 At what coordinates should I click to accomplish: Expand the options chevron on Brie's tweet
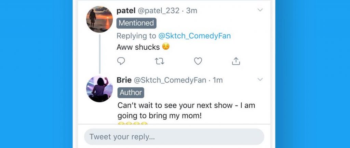260,79
